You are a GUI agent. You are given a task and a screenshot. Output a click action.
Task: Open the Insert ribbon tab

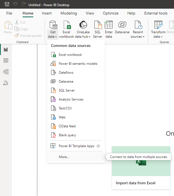click(x=47, y=13)
